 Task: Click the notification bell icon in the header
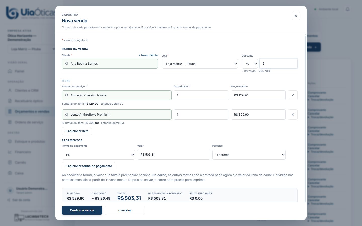click(x=348, y=9)
